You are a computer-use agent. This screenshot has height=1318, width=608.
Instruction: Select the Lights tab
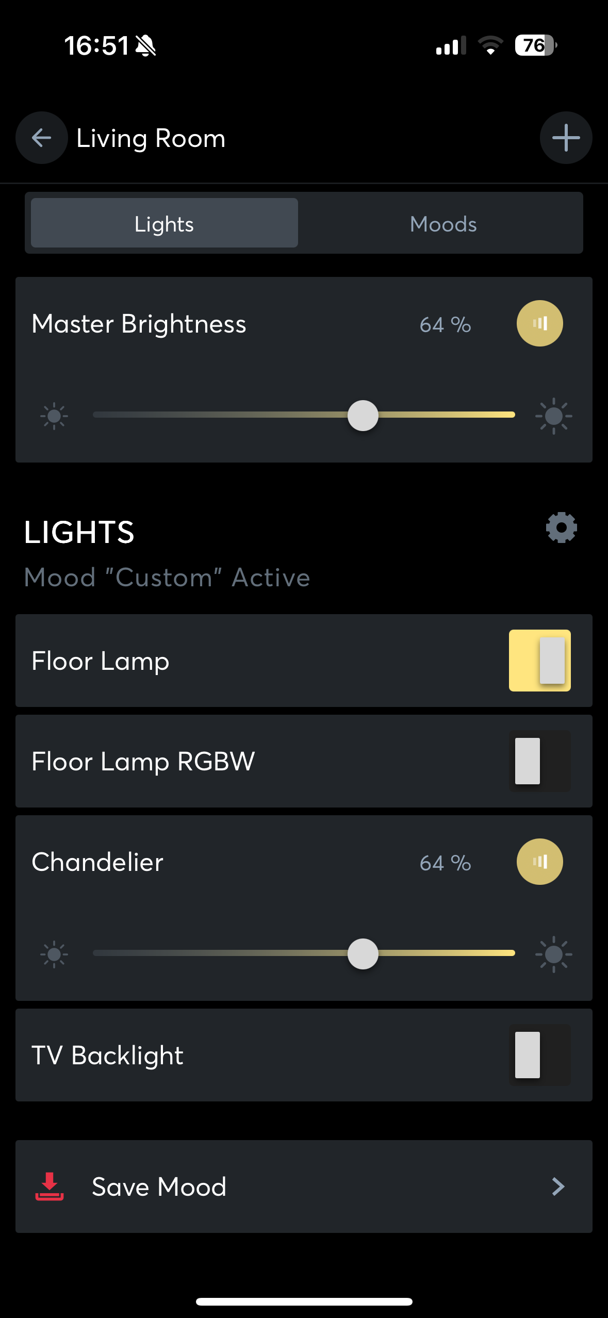click(164, 224)
